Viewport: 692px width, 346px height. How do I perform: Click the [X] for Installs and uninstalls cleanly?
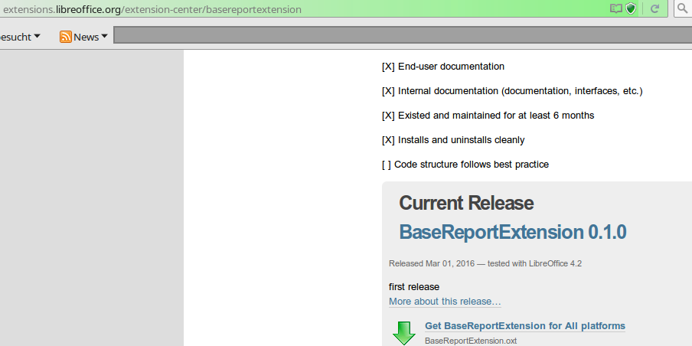coord(388,140)
